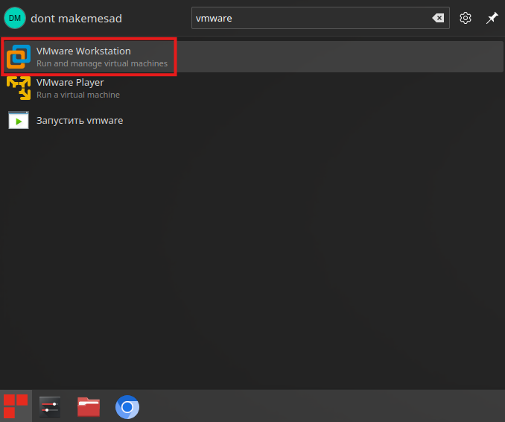Click the 'dont makemesad' username
This screenshot has height=422, width=505.
[76, 19]
